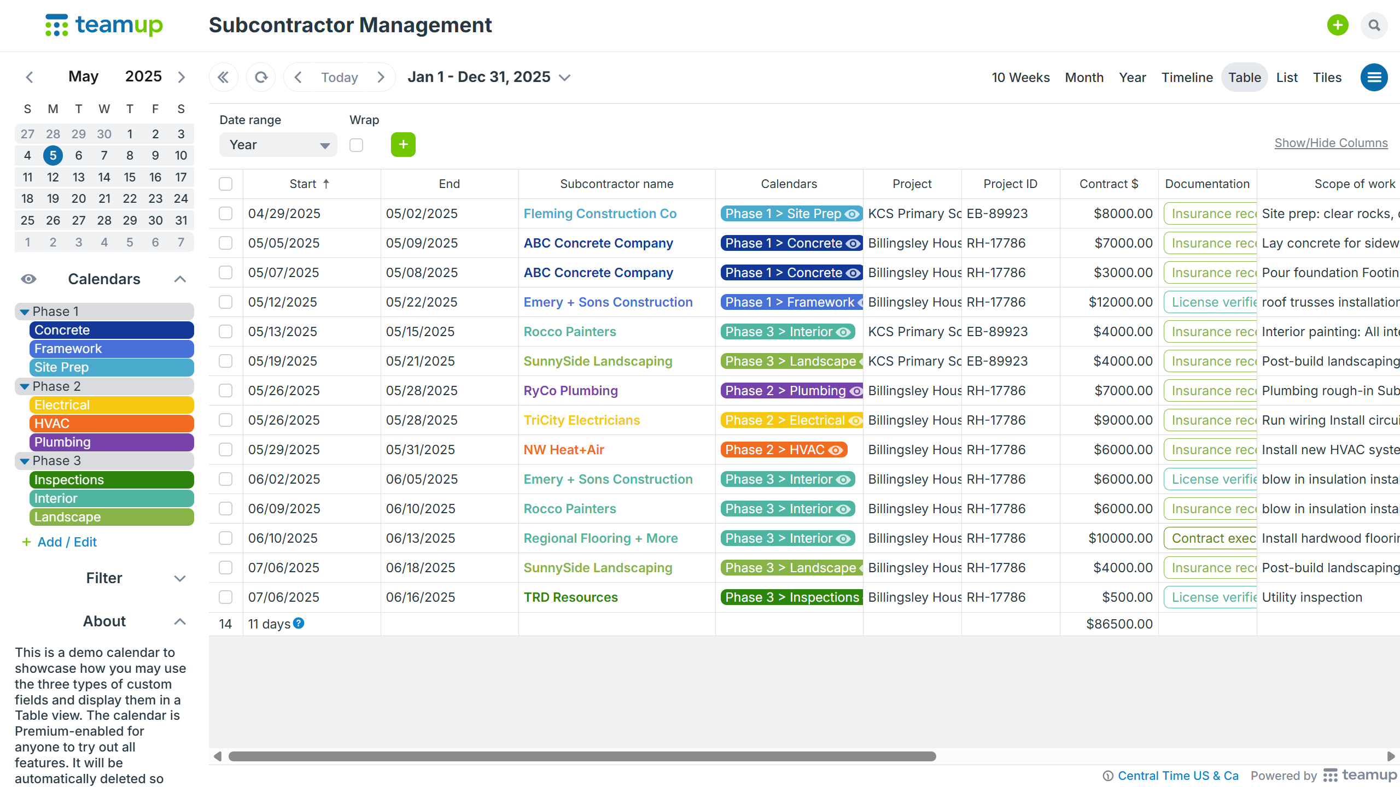This screenshot has height=787, width=1400.
Task: Click the green add event icon
Action: pos(1338,25)
